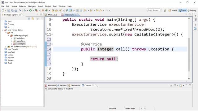Select Main2.java in Package Explorer
The width and height of the screenshot is (198, 111).
tap(21, 41)
